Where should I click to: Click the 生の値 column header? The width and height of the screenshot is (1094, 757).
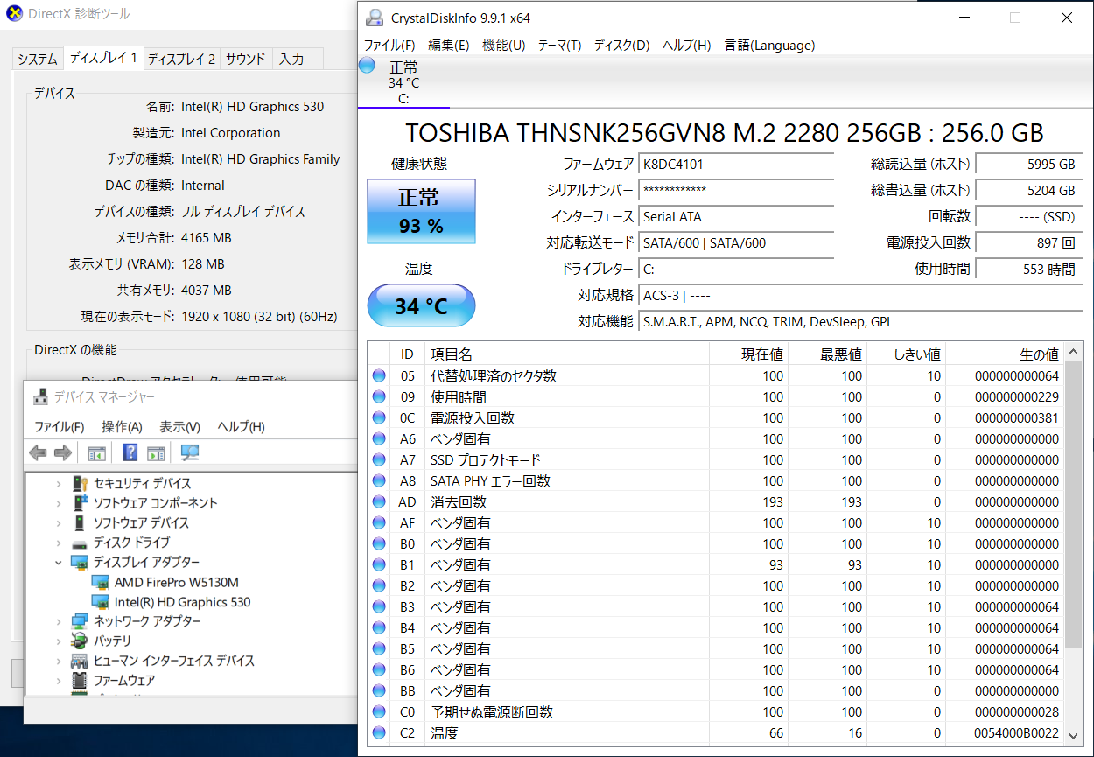coord(1006,354)
